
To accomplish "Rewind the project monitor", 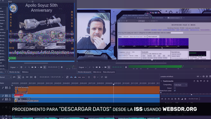I will pyautogui.click(x=97, y=67).
